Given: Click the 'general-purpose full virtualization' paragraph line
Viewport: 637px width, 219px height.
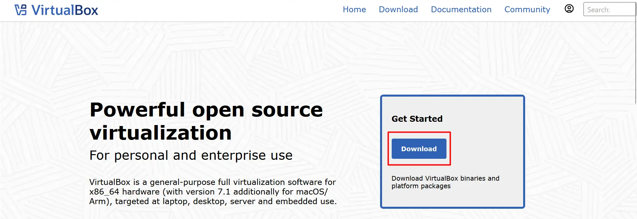Looking at the screenshot, I should pos(212,182).
